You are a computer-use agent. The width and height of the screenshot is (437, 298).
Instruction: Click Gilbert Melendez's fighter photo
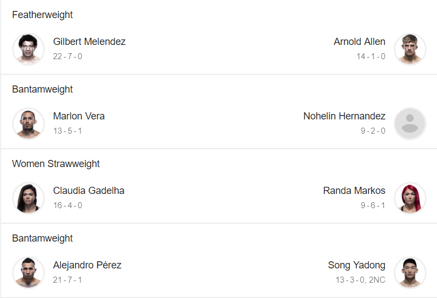(x=28, y=49)
